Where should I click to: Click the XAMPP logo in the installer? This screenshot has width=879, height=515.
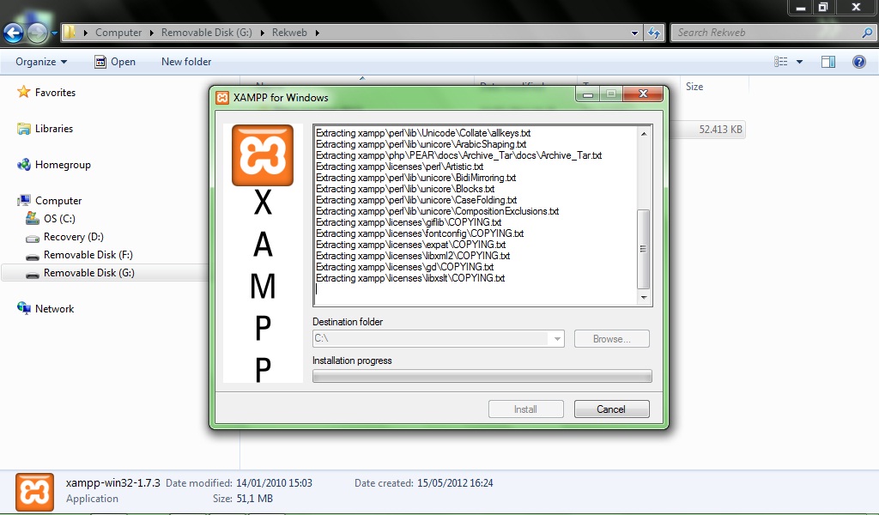click(262, 156)
